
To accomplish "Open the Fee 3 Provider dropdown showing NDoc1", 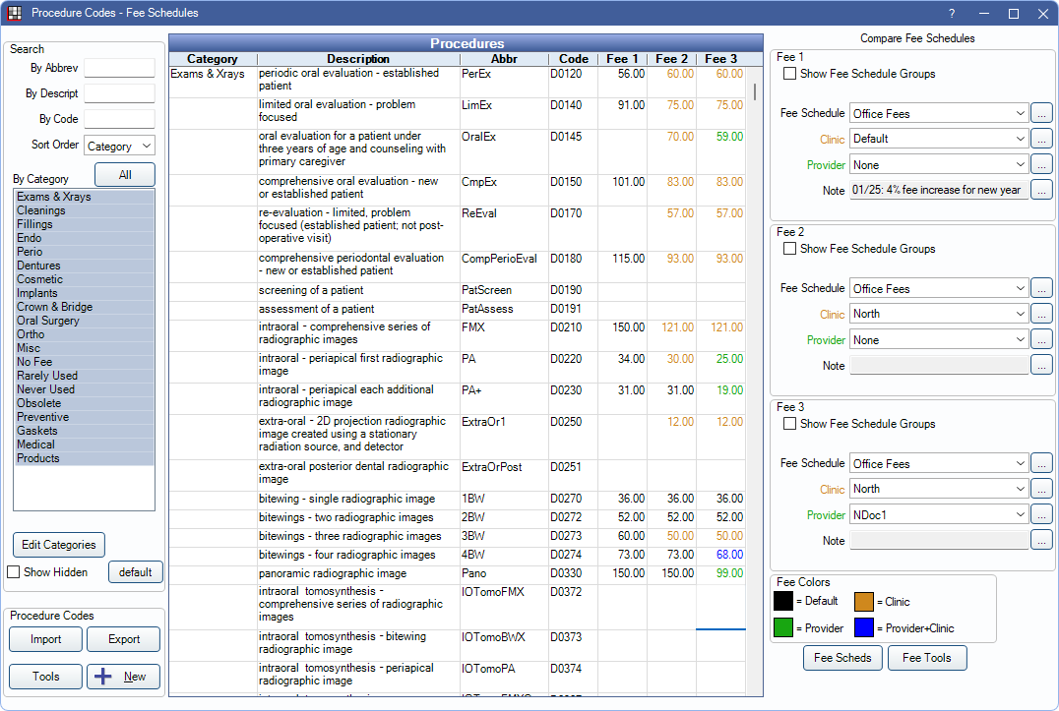I will 936,513.
